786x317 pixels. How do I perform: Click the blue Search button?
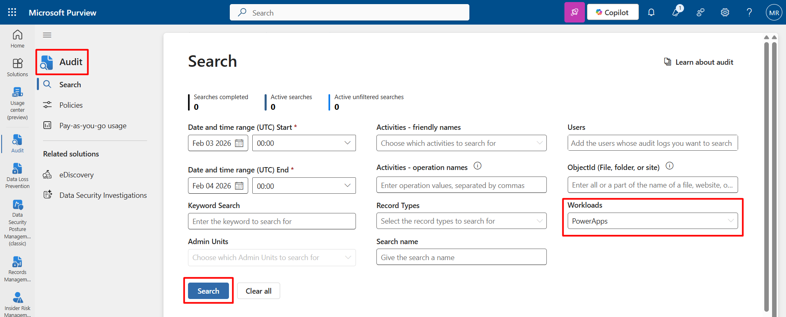tap(208, 291)
